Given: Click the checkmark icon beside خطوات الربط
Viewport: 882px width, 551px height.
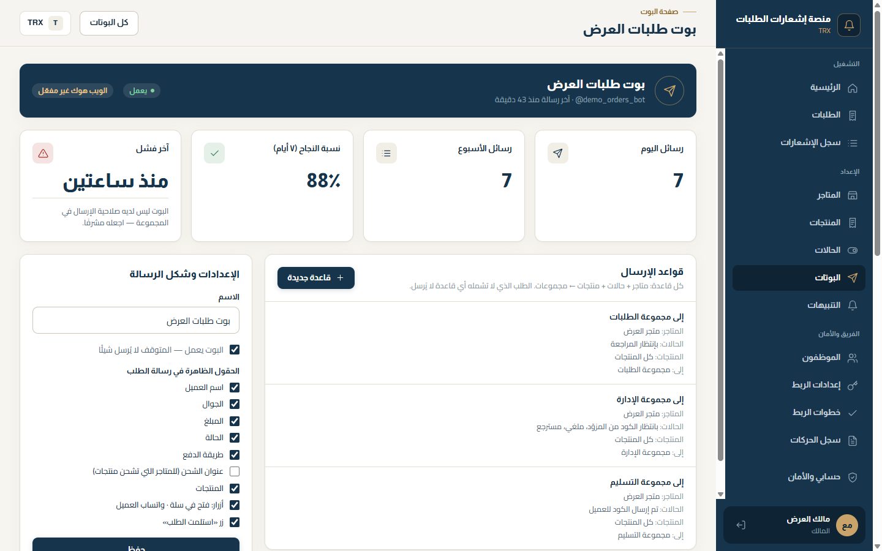Looking at the screenshot, I should pyautogui.click(x=852, y=413).
